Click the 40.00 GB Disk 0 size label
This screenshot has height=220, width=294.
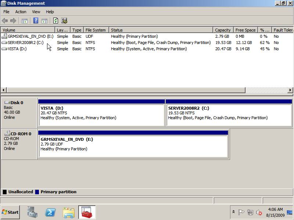pos(12,112)
